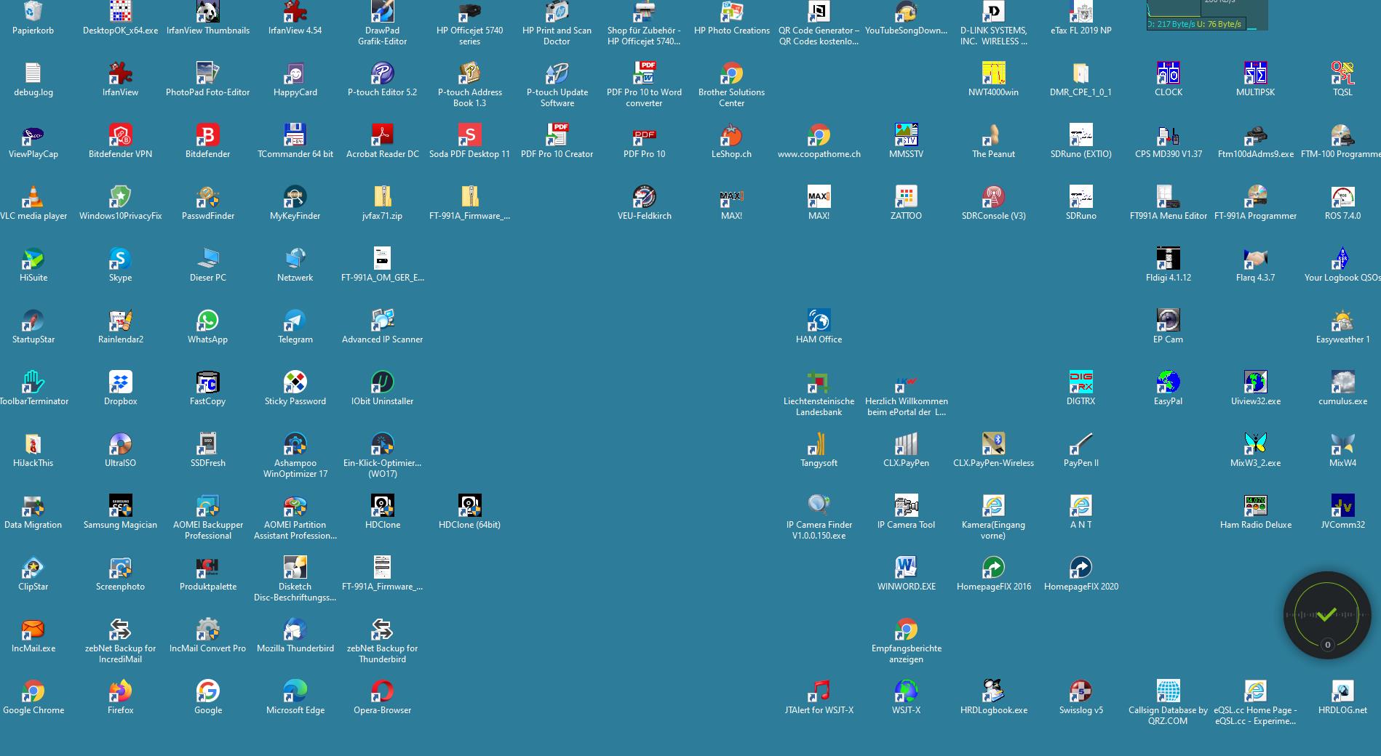
Task: Open network speed monitor widget
Action: pos(1207,15)
